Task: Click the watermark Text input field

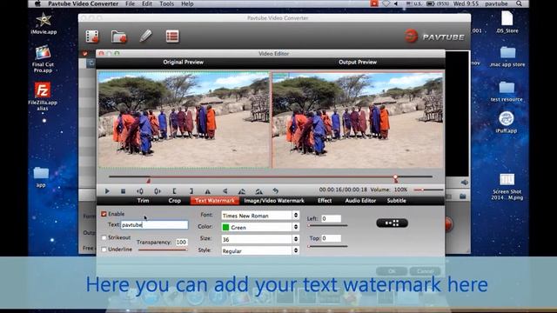Action: click(155, 224)
